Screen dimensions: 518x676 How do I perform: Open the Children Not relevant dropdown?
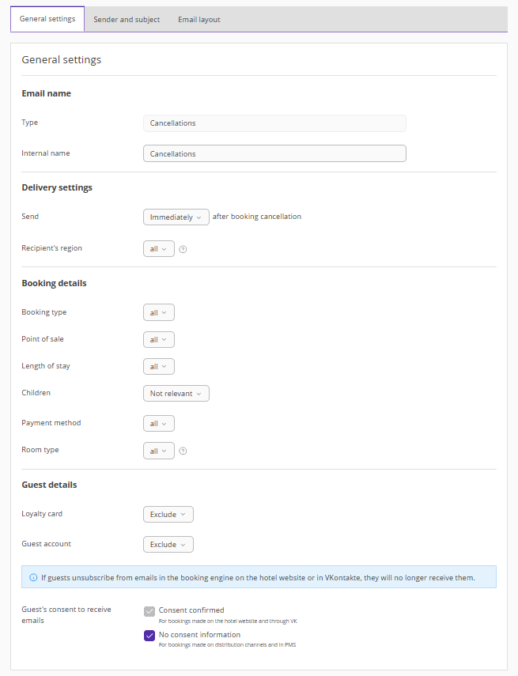point(176,393)
